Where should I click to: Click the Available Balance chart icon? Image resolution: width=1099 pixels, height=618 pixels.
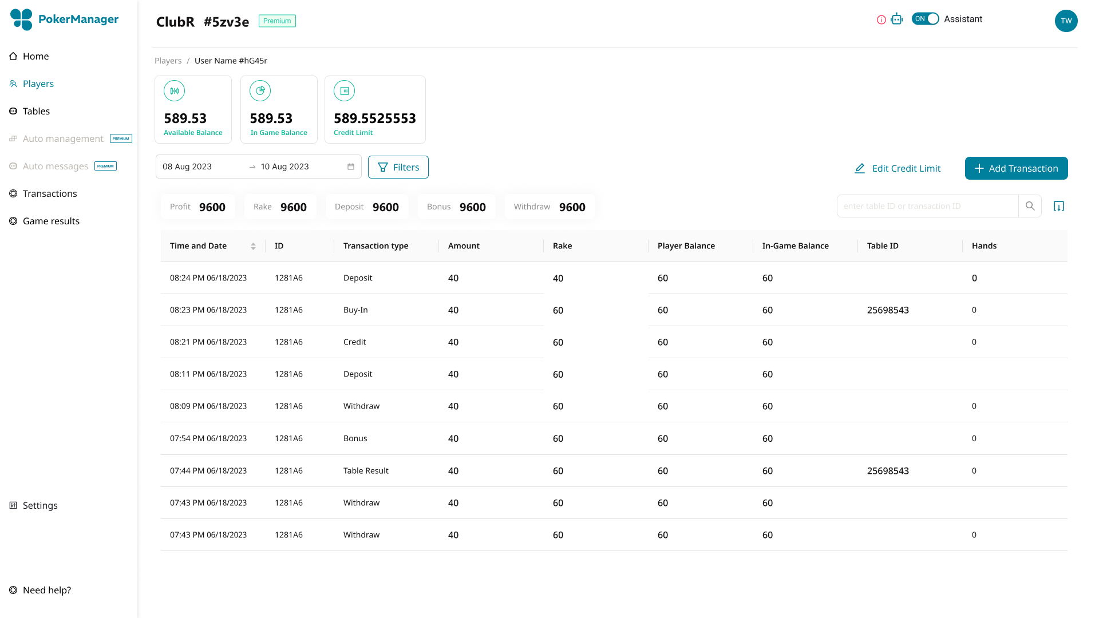pos(174,91)
